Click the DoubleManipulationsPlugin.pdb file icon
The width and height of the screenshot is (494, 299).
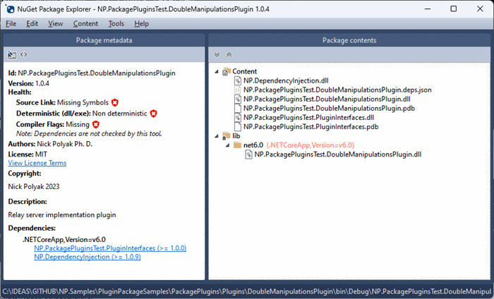point(238,109)
